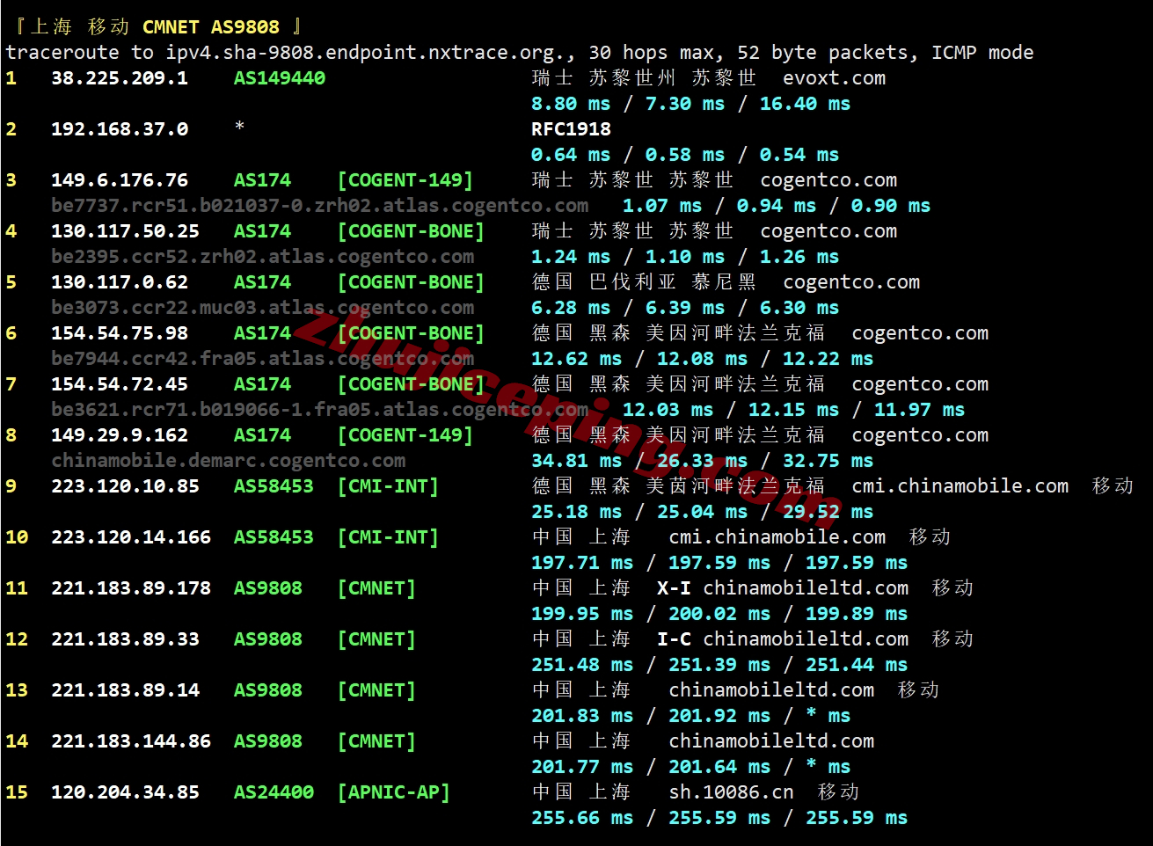
Task: Click the 201.83 ms latency value
Action: [x=582, y=716]
